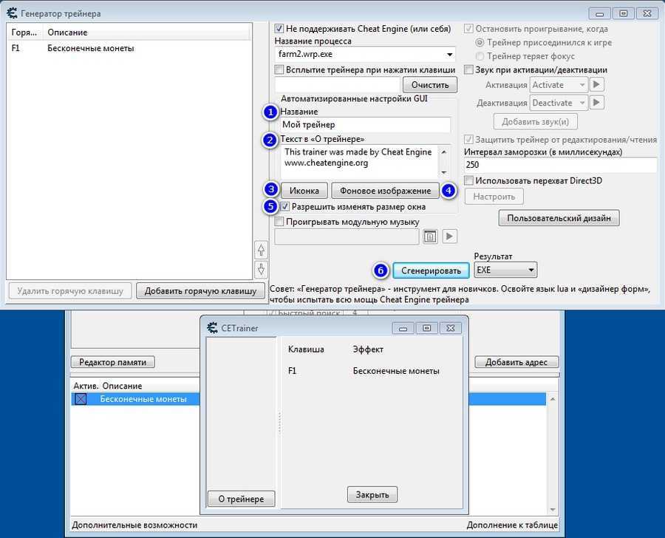665x538 pixels.
Task: Click the CETrainer window title icon
Action: coord(211,327)
